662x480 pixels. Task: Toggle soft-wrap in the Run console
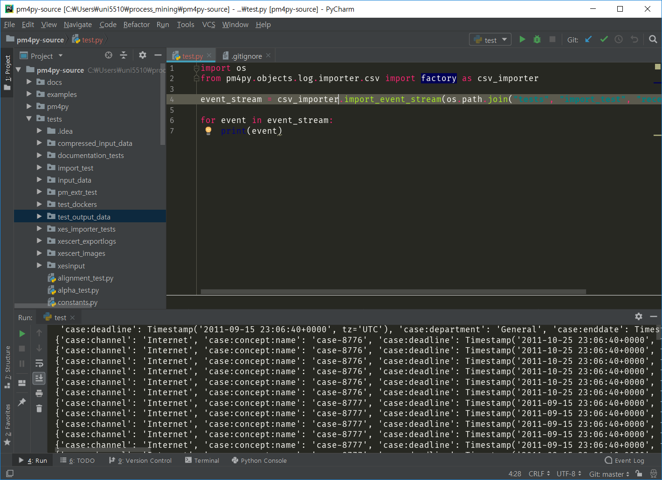[39, 363]
